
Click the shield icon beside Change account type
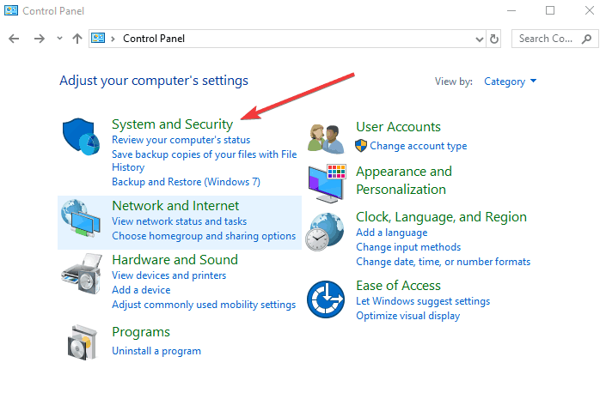pos(361,146)
